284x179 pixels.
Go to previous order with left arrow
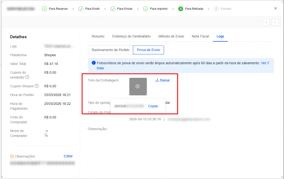coord(266,22)
